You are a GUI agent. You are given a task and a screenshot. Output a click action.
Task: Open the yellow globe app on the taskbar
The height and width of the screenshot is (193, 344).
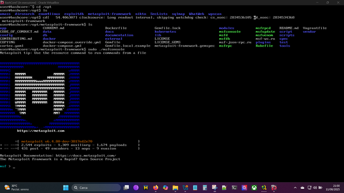pos(264,188)
